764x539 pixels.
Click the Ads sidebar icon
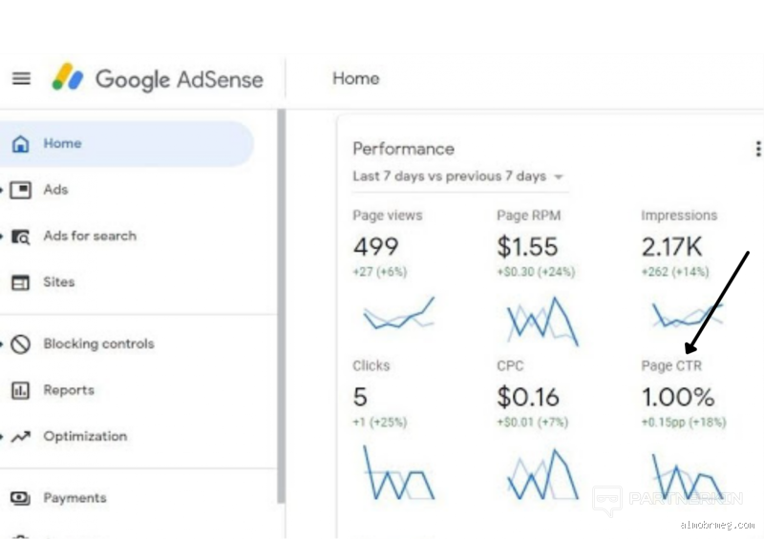(20, 190)
